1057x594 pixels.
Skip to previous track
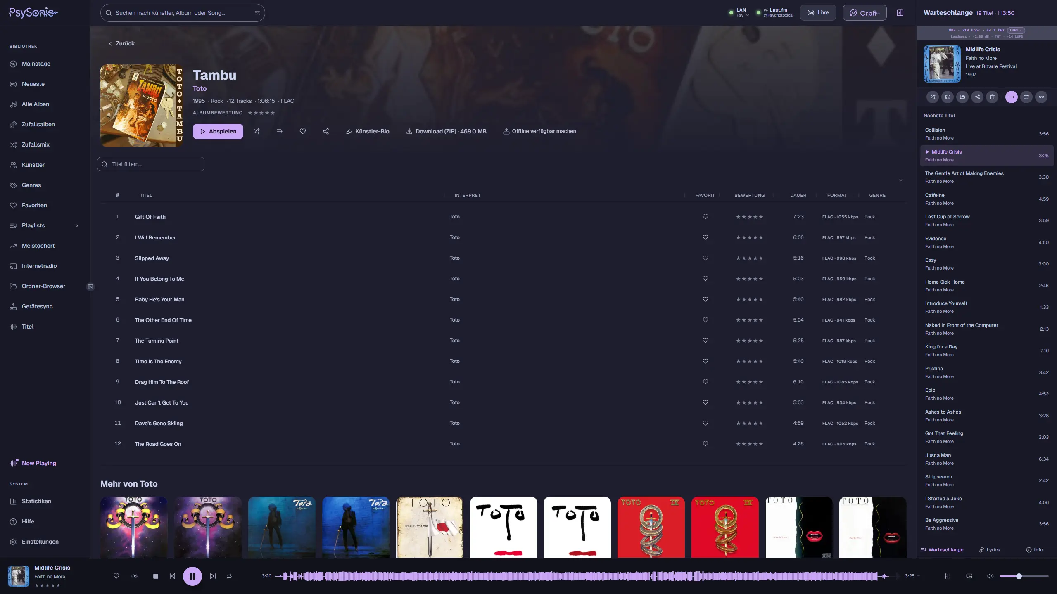point(172,576)
